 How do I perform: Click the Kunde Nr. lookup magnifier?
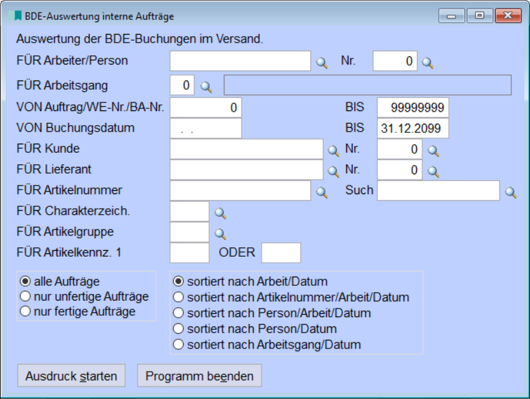pyautogui.click(x=433, y=150)
